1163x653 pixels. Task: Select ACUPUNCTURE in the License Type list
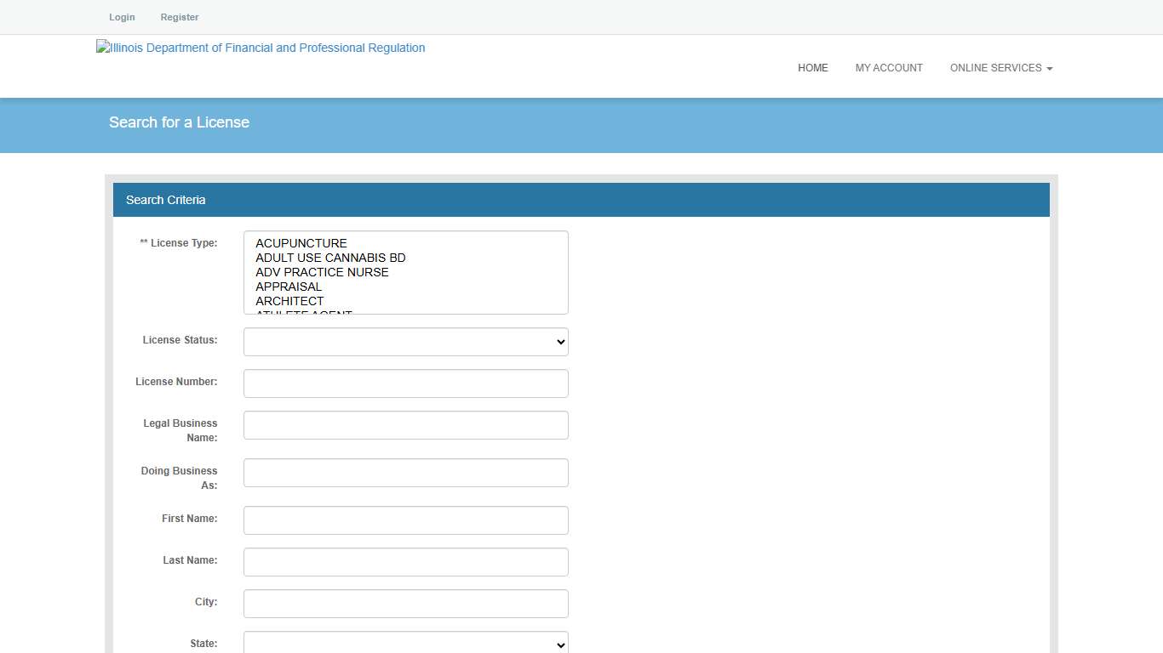tap(301, 243)
